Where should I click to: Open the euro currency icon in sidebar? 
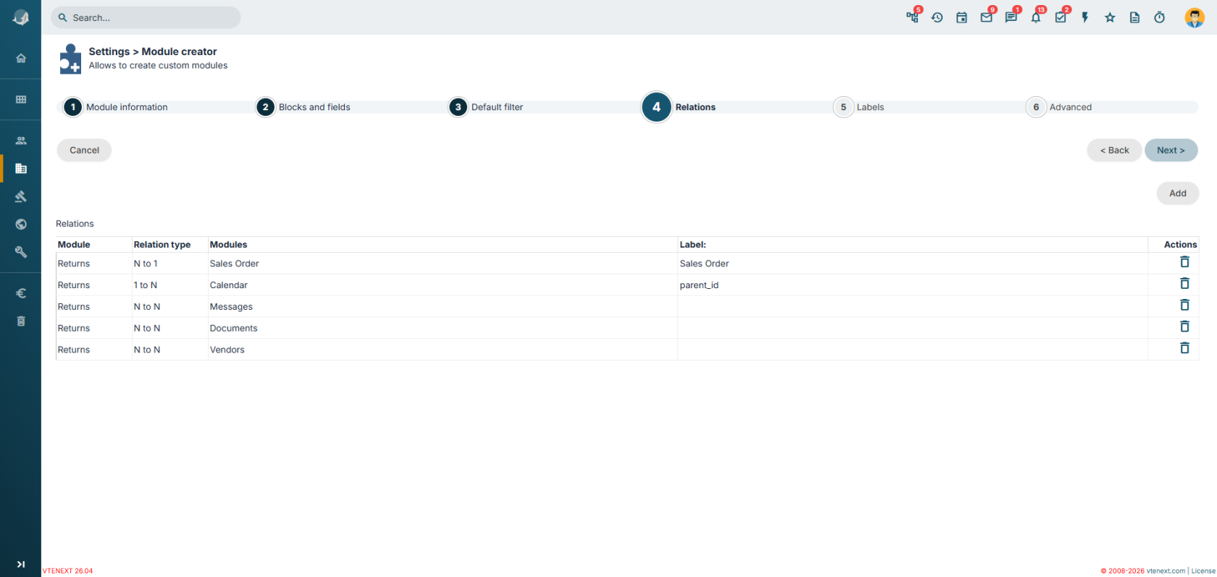tap(21, 293)
